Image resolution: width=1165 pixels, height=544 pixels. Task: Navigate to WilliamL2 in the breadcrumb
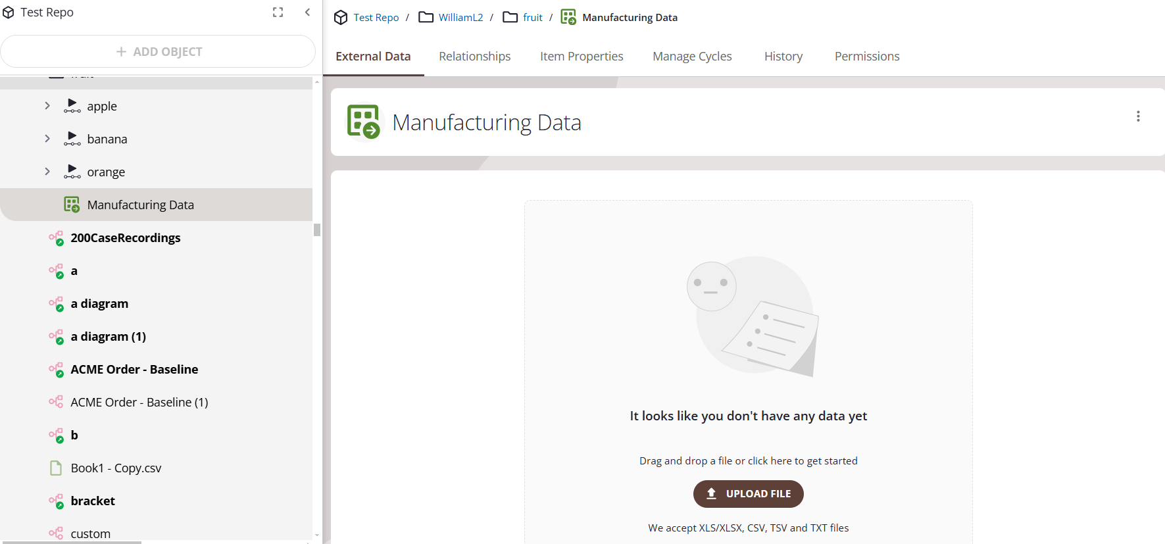(460, 18)
